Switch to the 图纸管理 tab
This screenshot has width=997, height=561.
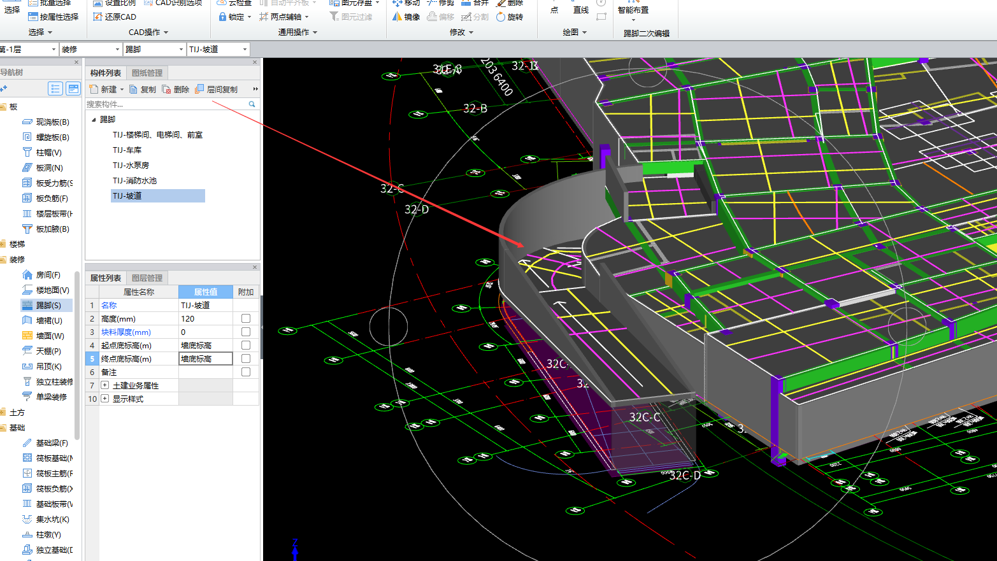[x=147, y=73]
